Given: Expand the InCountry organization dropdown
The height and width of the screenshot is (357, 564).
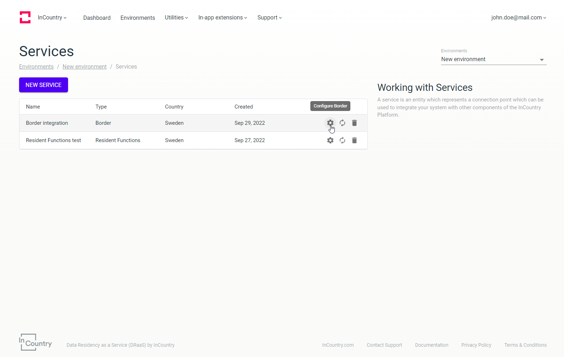Looking at the screenshot, I should [52, 18].
